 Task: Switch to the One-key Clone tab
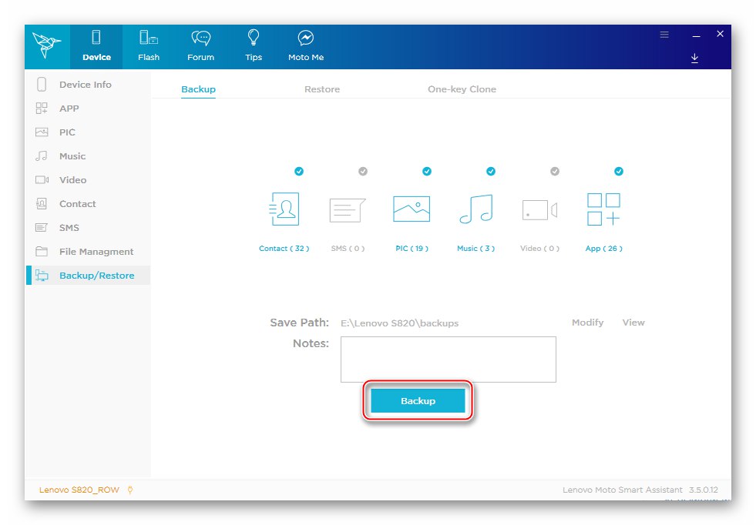click(x=462, y=89)
